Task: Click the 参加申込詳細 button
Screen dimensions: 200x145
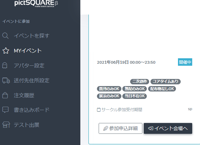Action: click(x=120, y=128)
